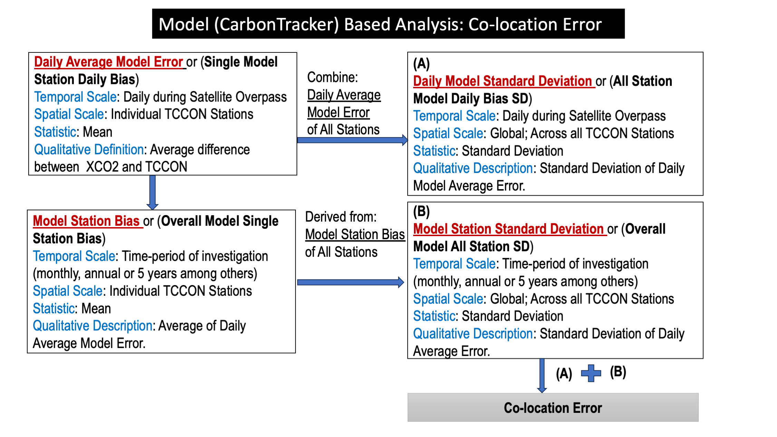Click the blue "Qualitative Definition" label
The height and width of the screenshot is (437, 777).
(x=89, y=149)
